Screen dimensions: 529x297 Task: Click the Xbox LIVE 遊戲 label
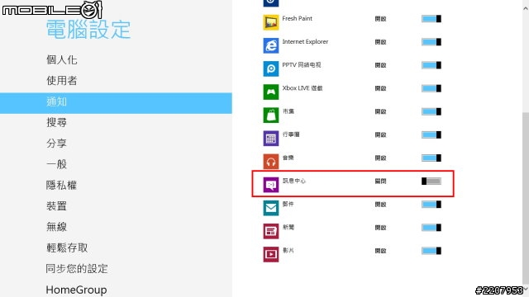pos(303,88)
